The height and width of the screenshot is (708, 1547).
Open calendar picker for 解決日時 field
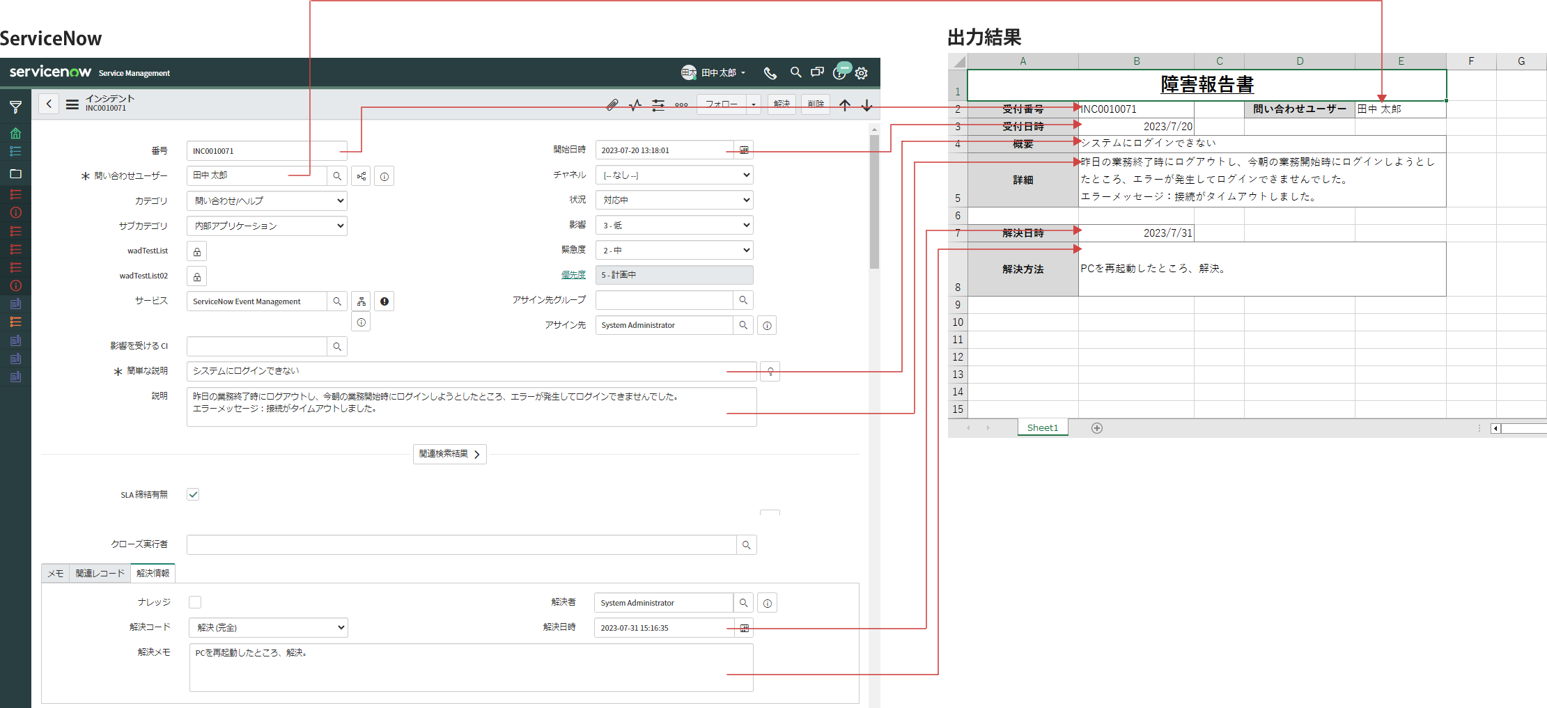coord(745,628)
